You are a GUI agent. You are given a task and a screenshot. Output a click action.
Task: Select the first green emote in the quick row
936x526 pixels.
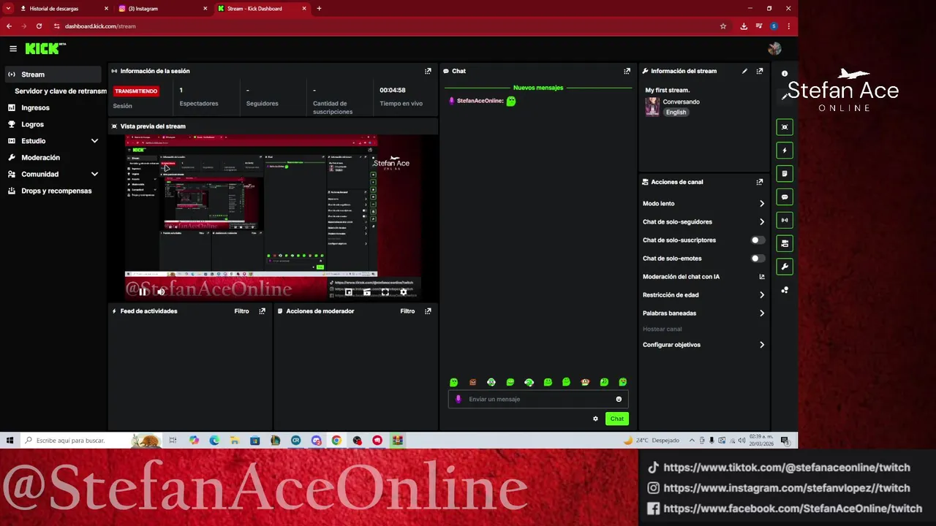coord(454,382)
